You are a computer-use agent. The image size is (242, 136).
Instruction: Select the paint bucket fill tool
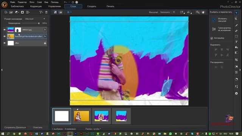[x=236, y=47]
